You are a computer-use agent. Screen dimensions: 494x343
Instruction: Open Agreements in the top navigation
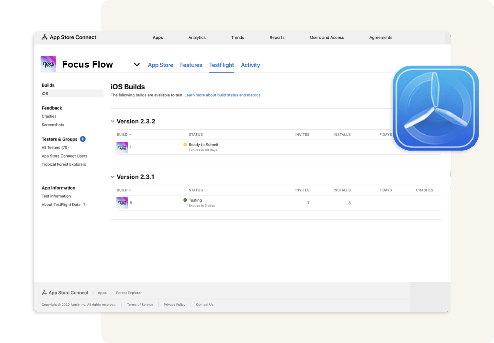(x=381, y=38)
